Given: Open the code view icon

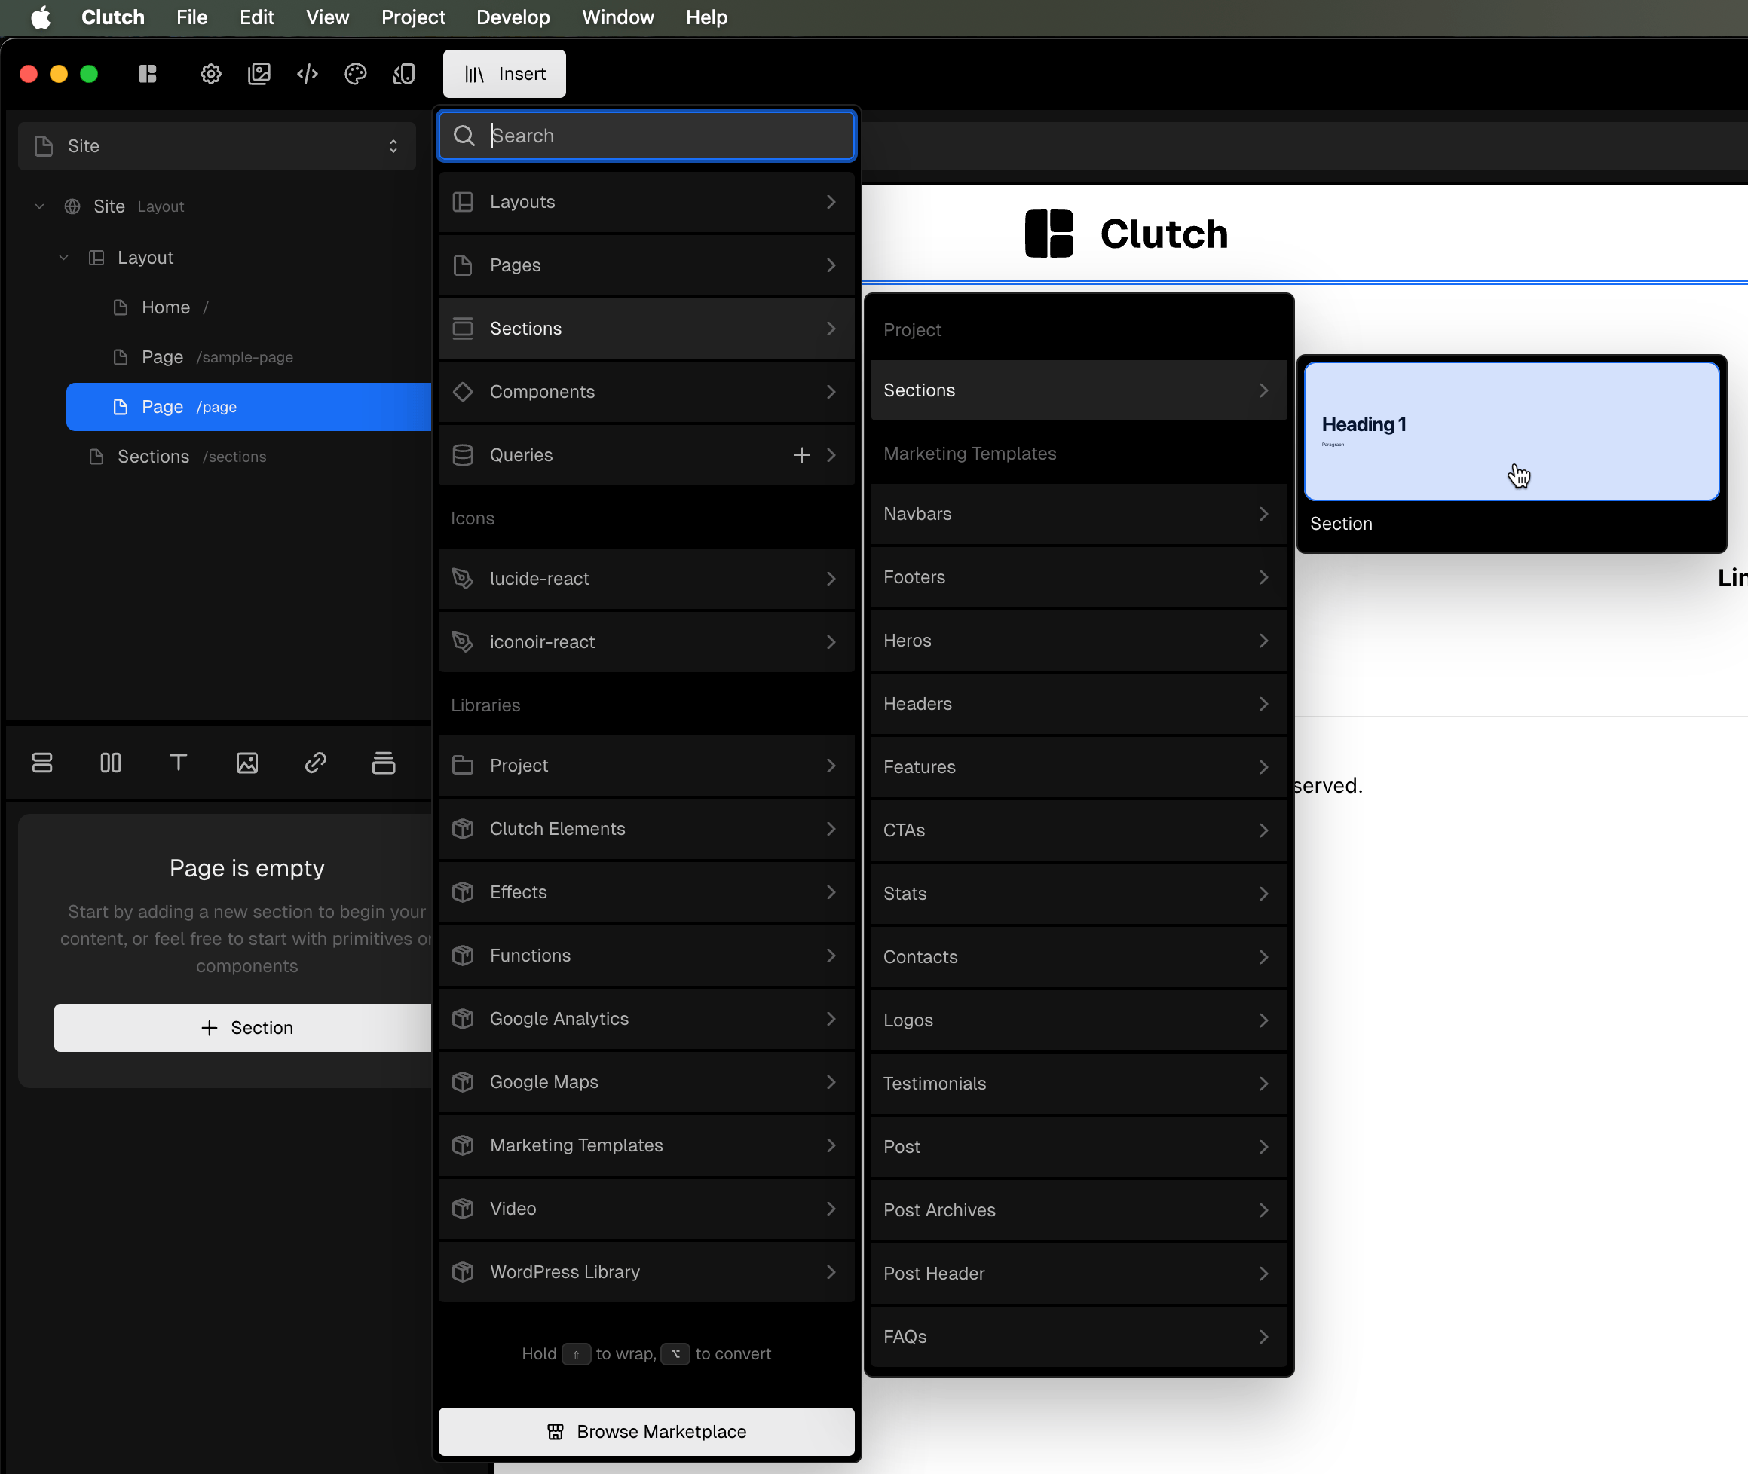Looking at the screenshot, I should [x=308, y=74].
